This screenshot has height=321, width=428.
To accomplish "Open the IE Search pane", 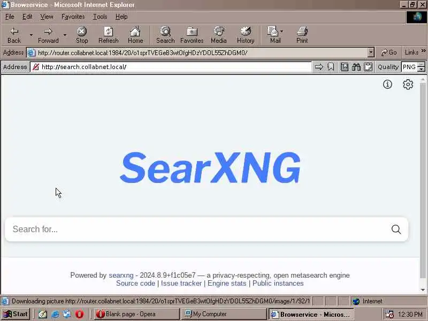I will 165,35.
